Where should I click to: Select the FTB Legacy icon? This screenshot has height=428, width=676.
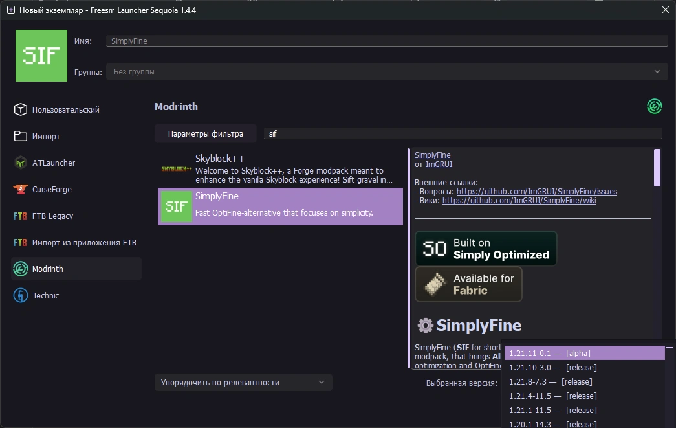click(19, 216)
